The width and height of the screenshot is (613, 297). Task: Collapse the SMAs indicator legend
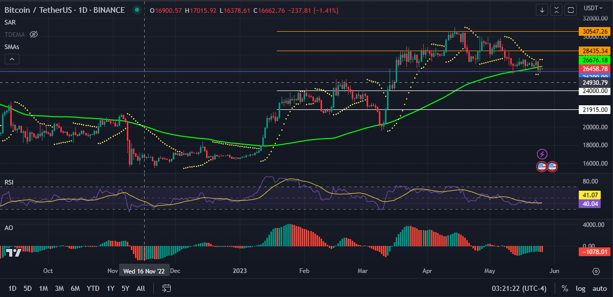(x=11, y=58)
